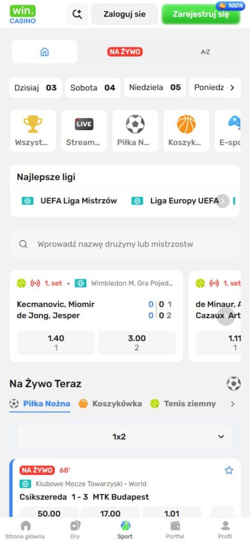Open the LIVE Streaming category
Image resolution: width=250 pixels, height=544 pixels.
(84, 131)
